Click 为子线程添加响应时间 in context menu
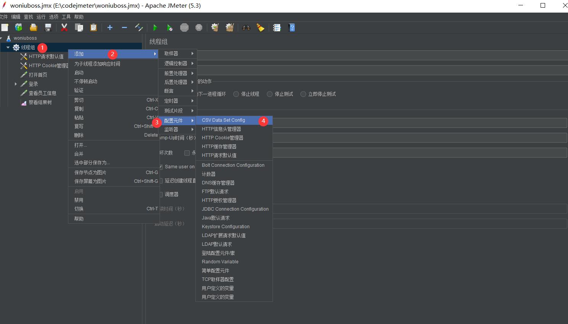The height and width of the screenshot is (324, 568). 113,64
